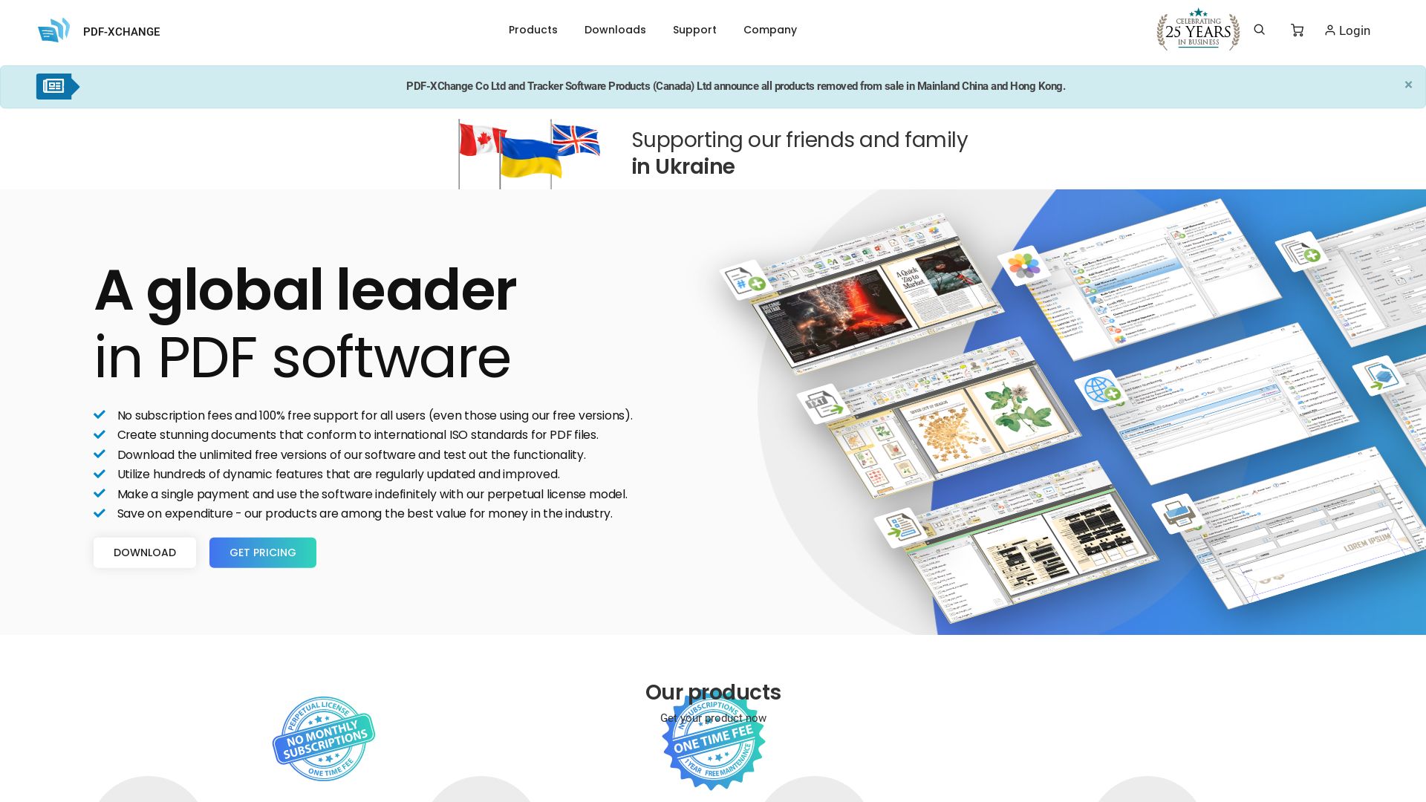
Task: Click the GET PRICING button
Action: click(x=262, y=552)
